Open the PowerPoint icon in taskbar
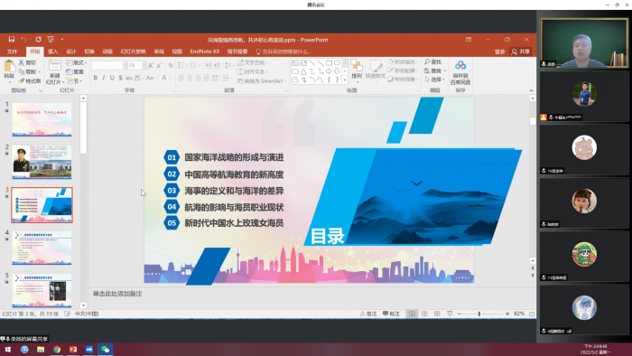The height and width of the screenshot is (356, 632). tap(73, 349)
